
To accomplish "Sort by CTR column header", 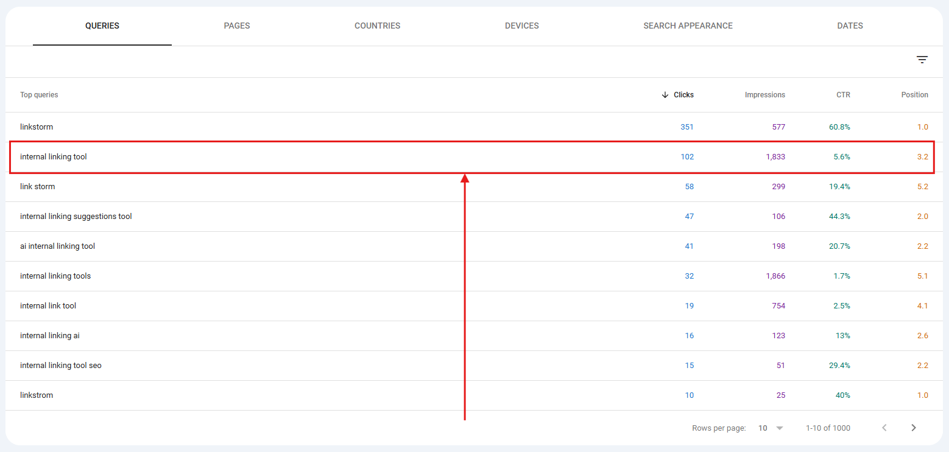I will tap(843, 95).
